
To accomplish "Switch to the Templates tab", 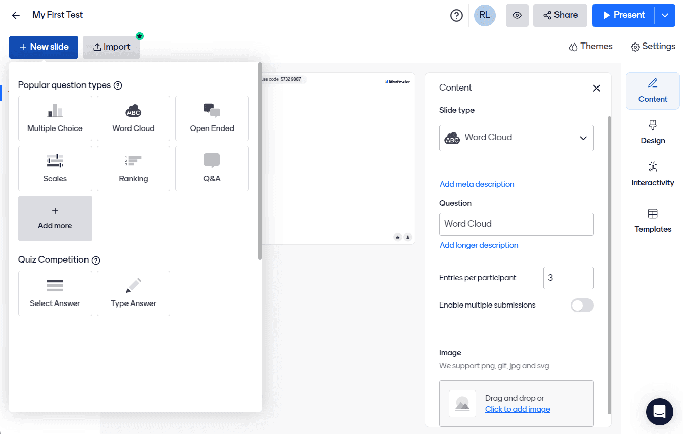I will [653, 221].
